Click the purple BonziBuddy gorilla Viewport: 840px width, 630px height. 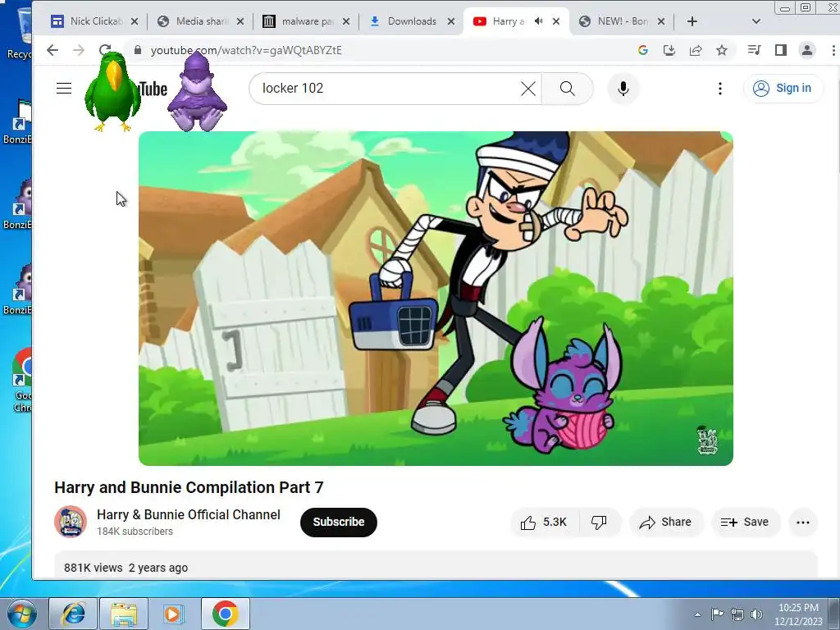[x=197, y=92]
